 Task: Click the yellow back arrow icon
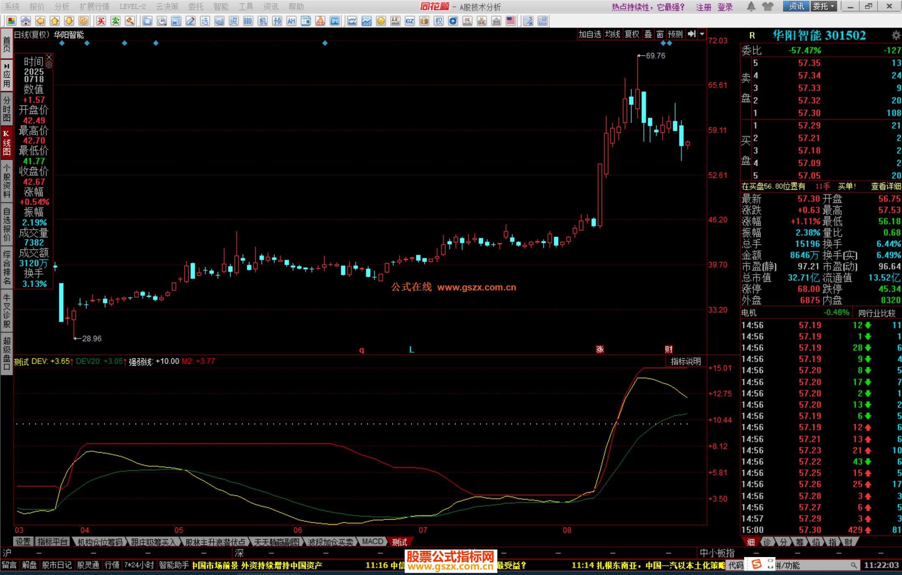coord(40,21)
